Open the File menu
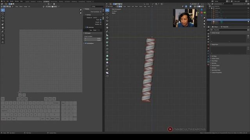 (4, 1)
